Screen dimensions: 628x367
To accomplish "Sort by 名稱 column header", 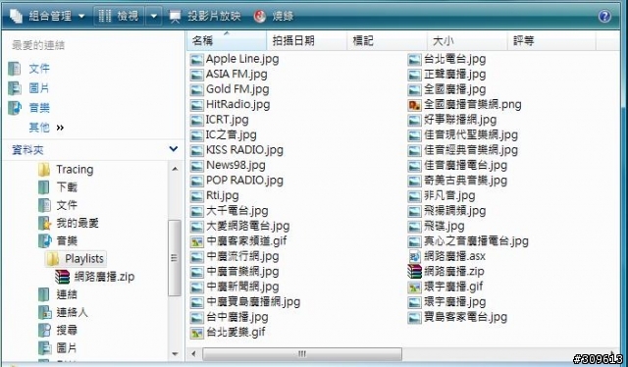I will (227, 40).
